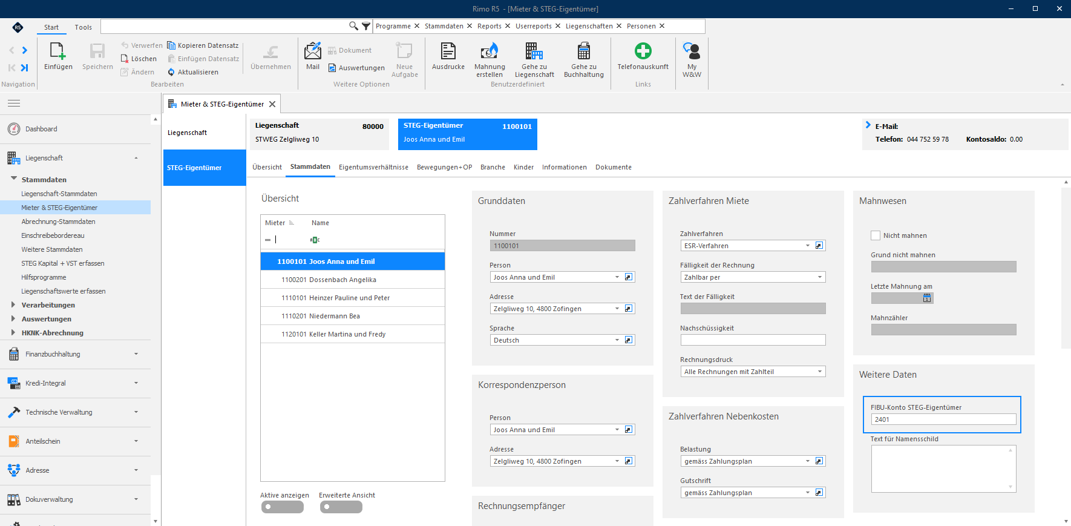This screenshot has width=1071, height=526.
Task: Select the Liegenschaft side tab
Action: (205, 133)
